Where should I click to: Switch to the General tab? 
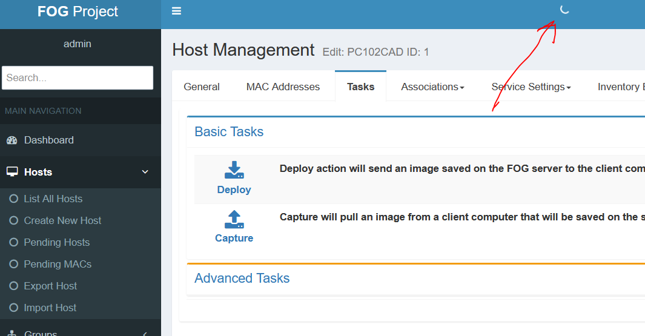point(202,87)
